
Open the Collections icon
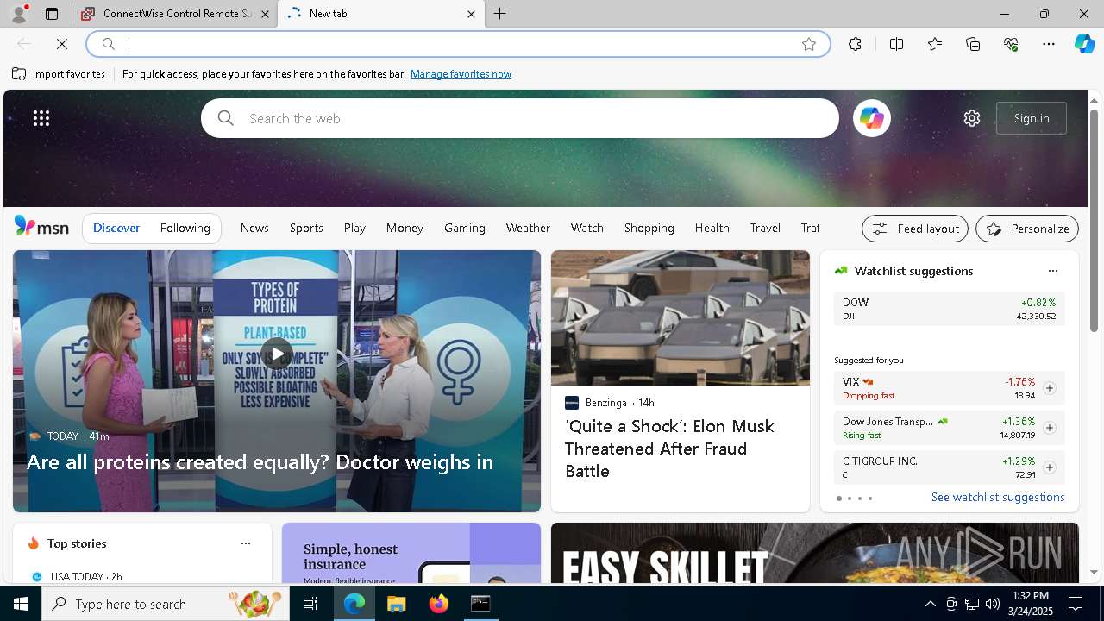pyautogui.click(x=973, y=44)
